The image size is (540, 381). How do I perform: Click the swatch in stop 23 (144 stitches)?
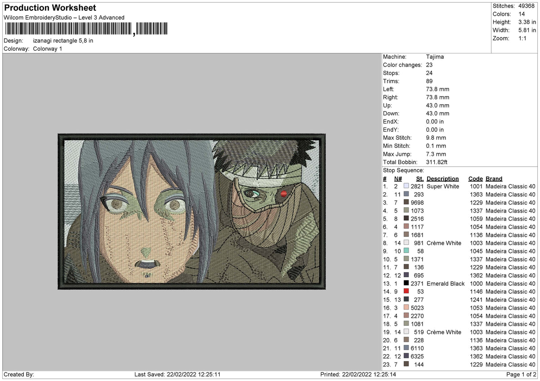pos(406,364)
